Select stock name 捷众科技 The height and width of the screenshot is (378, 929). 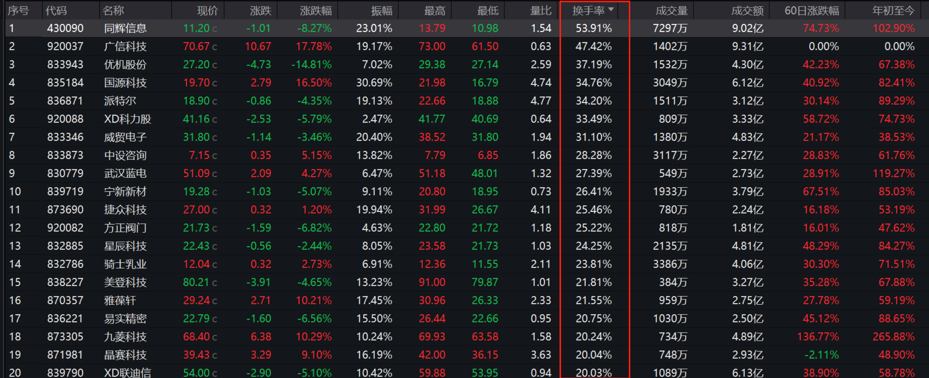click(125, 210)
